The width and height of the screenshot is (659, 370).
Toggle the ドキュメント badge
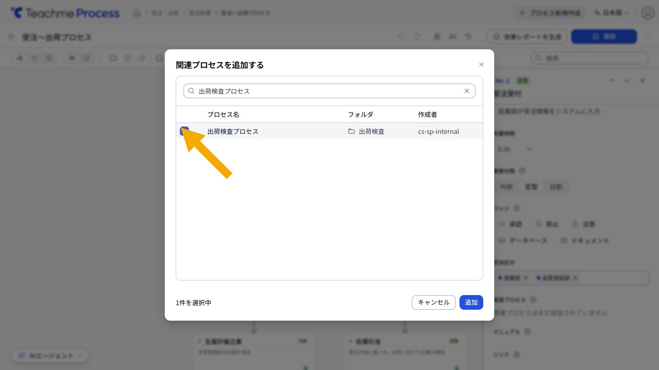pos(584,240)
